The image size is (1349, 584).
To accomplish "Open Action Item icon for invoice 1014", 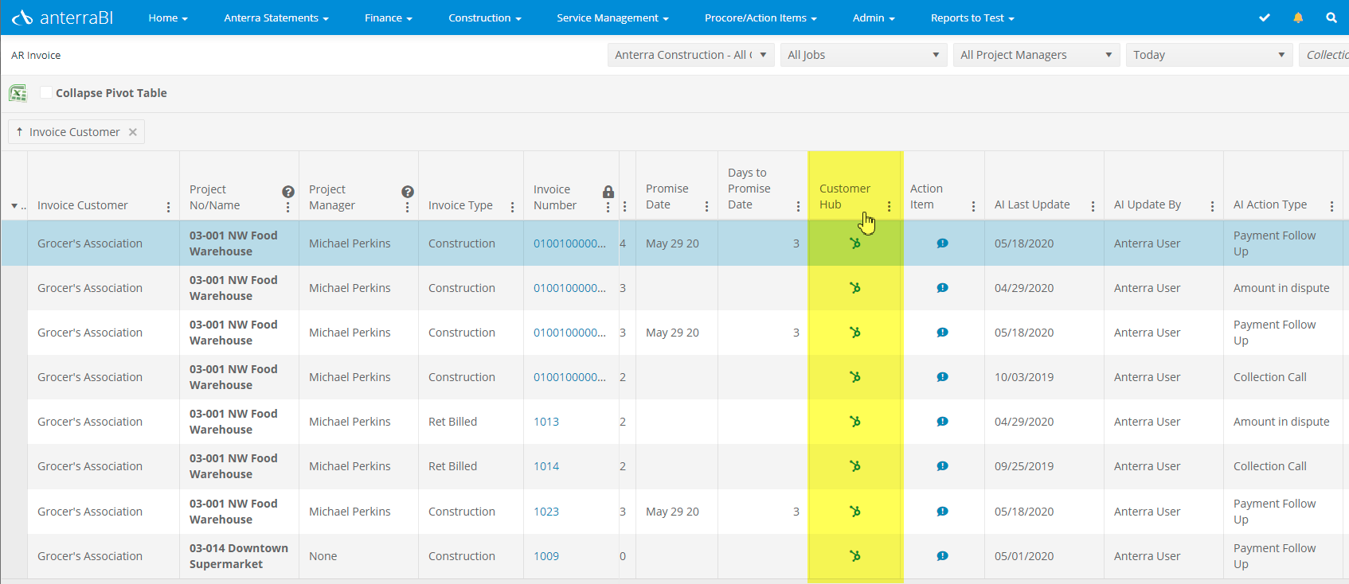I will click(942, 466).
